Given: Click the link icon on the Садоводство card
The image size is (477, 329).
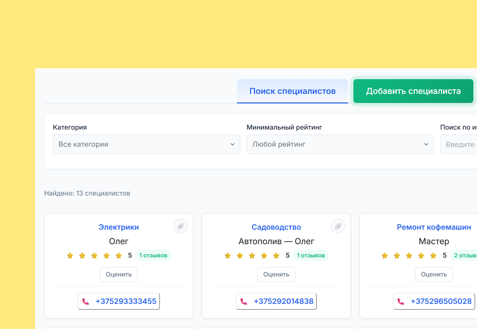Looking at the screenshot, I should [x=338, y=226].
